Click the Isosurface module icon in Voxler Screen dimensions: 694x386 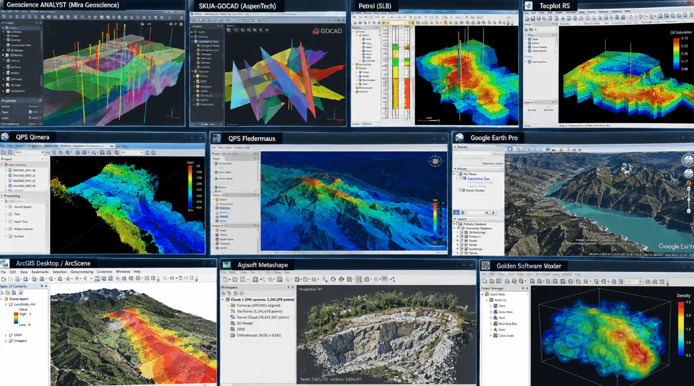pyautogui.click(x=496, y=312)
